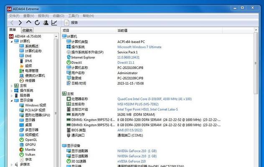Select 字体 fonts icon in tree
Viewport: 264px width, 167px height.
(22, 159)
